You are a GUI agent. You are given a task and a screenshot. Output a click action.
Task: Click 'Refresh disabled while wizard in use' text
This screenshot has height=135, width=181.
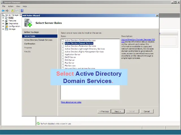pos(56,124)
